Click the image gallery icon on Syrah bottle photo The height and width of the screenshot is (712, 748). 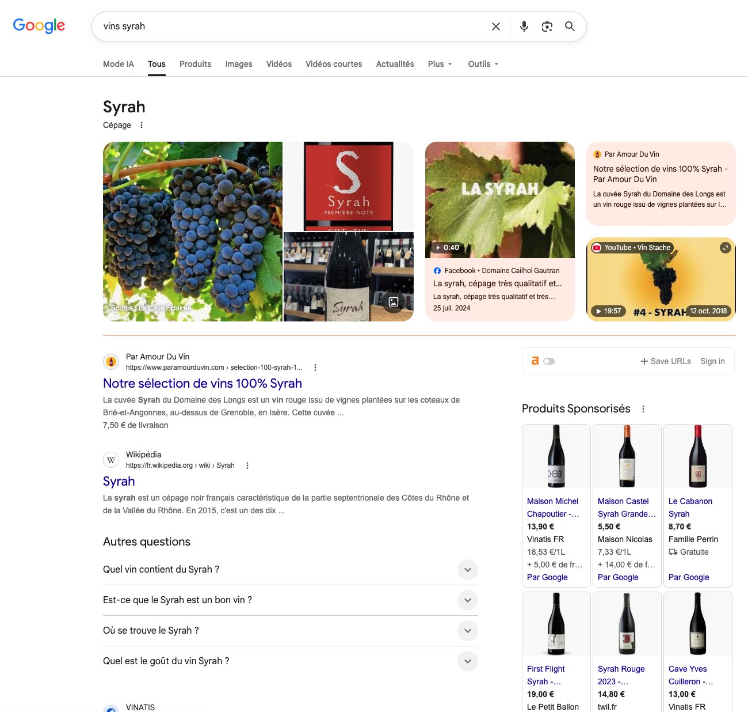[394, 302]
